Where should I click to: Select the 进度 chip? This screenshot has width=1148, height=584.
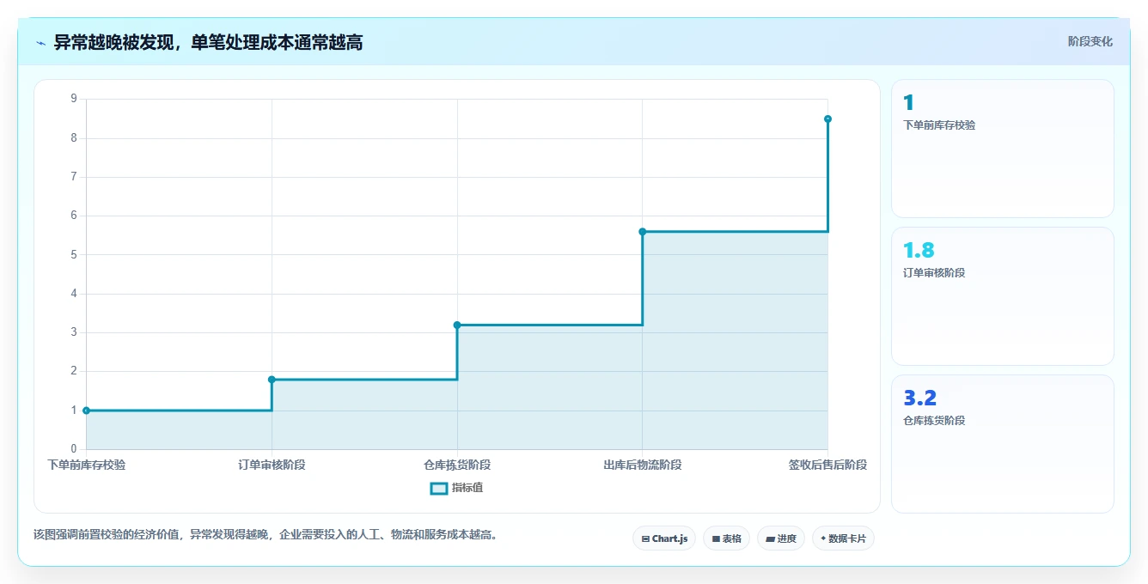[x=781, y=538]
